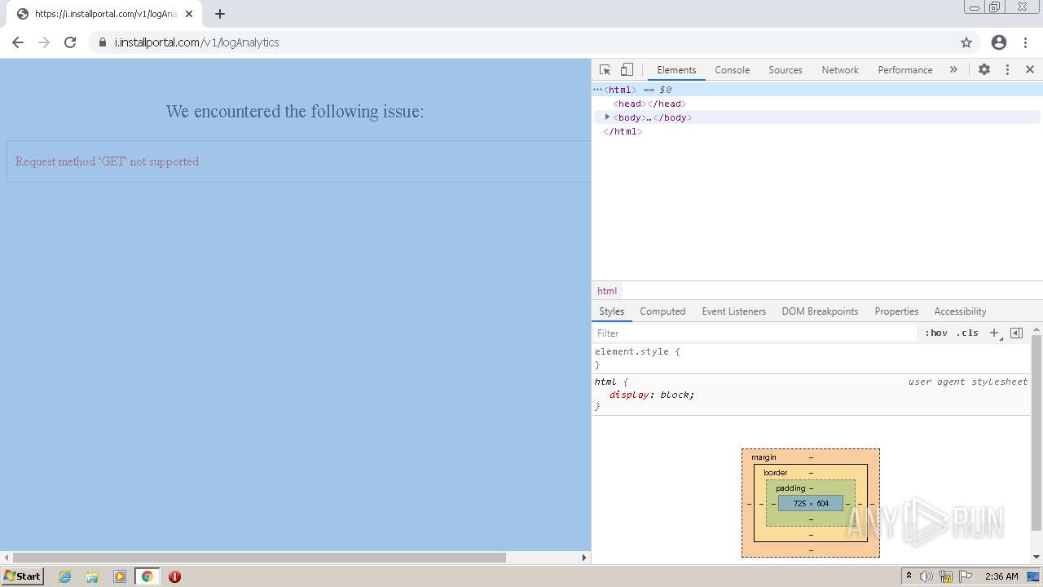
Task: Toggle the computed styles sidebar icon
Action: [1016, 333]
